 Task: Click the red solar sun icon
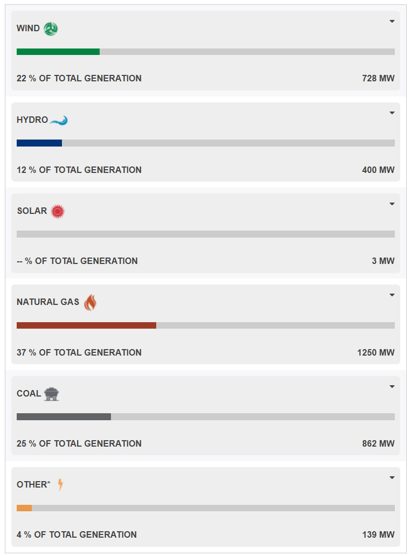[x=58, y=211]
